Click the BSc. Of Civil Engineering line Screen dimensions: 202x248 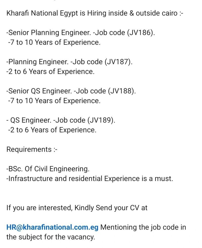[x=48, y=169]
